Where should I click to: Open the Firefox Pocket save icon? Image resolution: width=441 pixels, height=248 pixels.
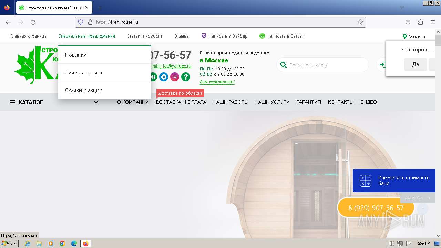408,22
